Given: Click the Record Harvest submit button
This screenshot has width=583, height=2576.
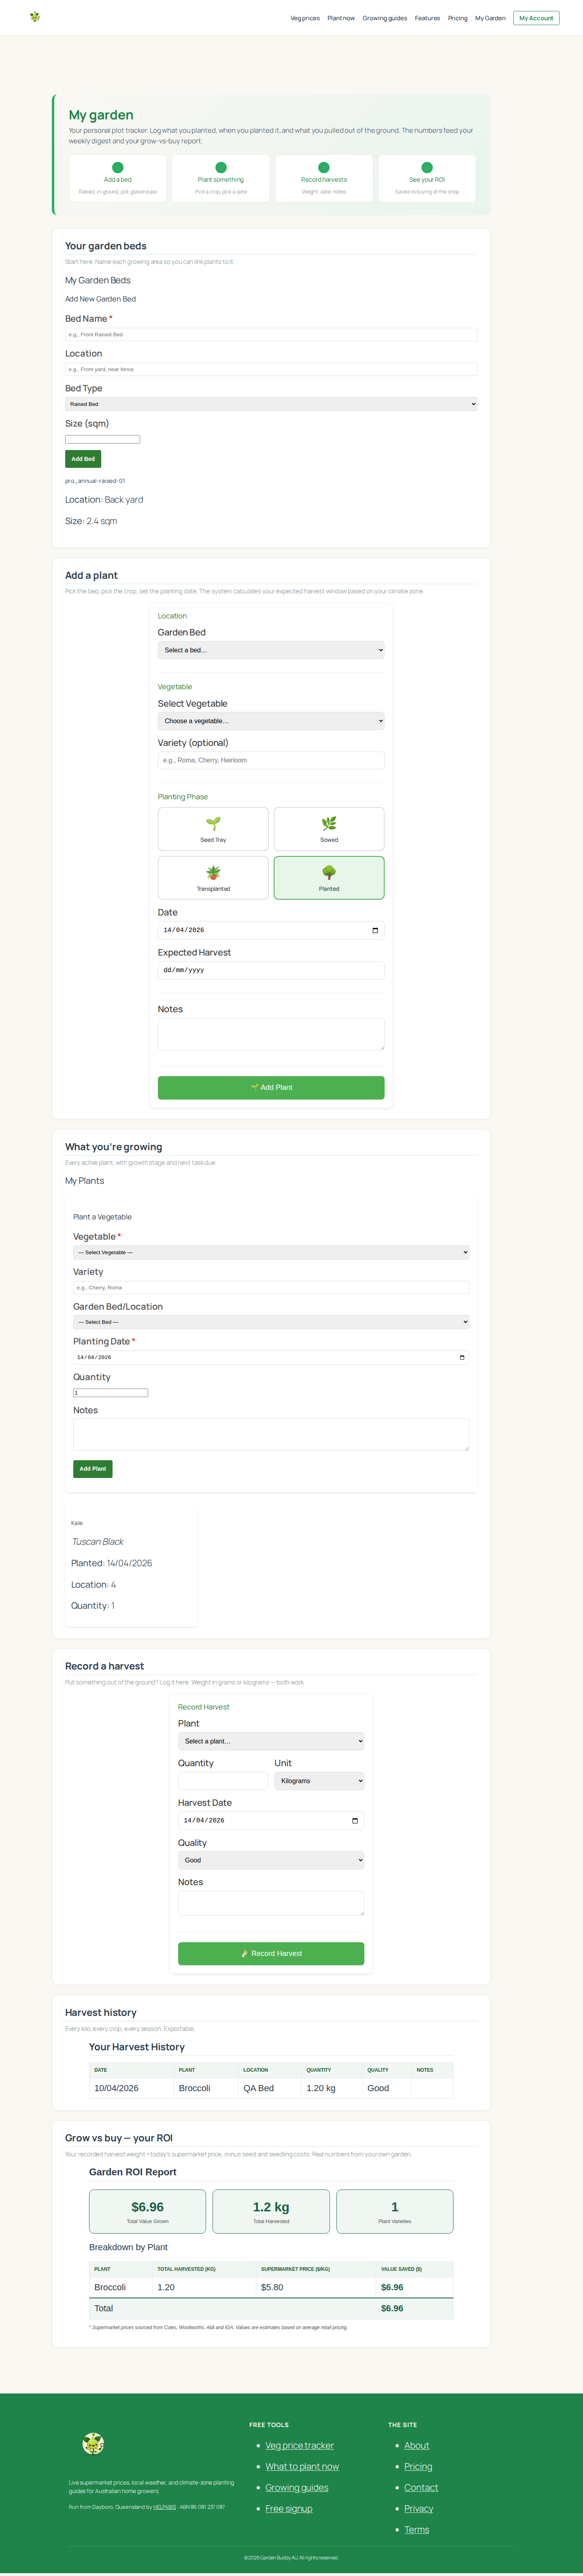Looking at the screenshot, I should [271, 1953].
